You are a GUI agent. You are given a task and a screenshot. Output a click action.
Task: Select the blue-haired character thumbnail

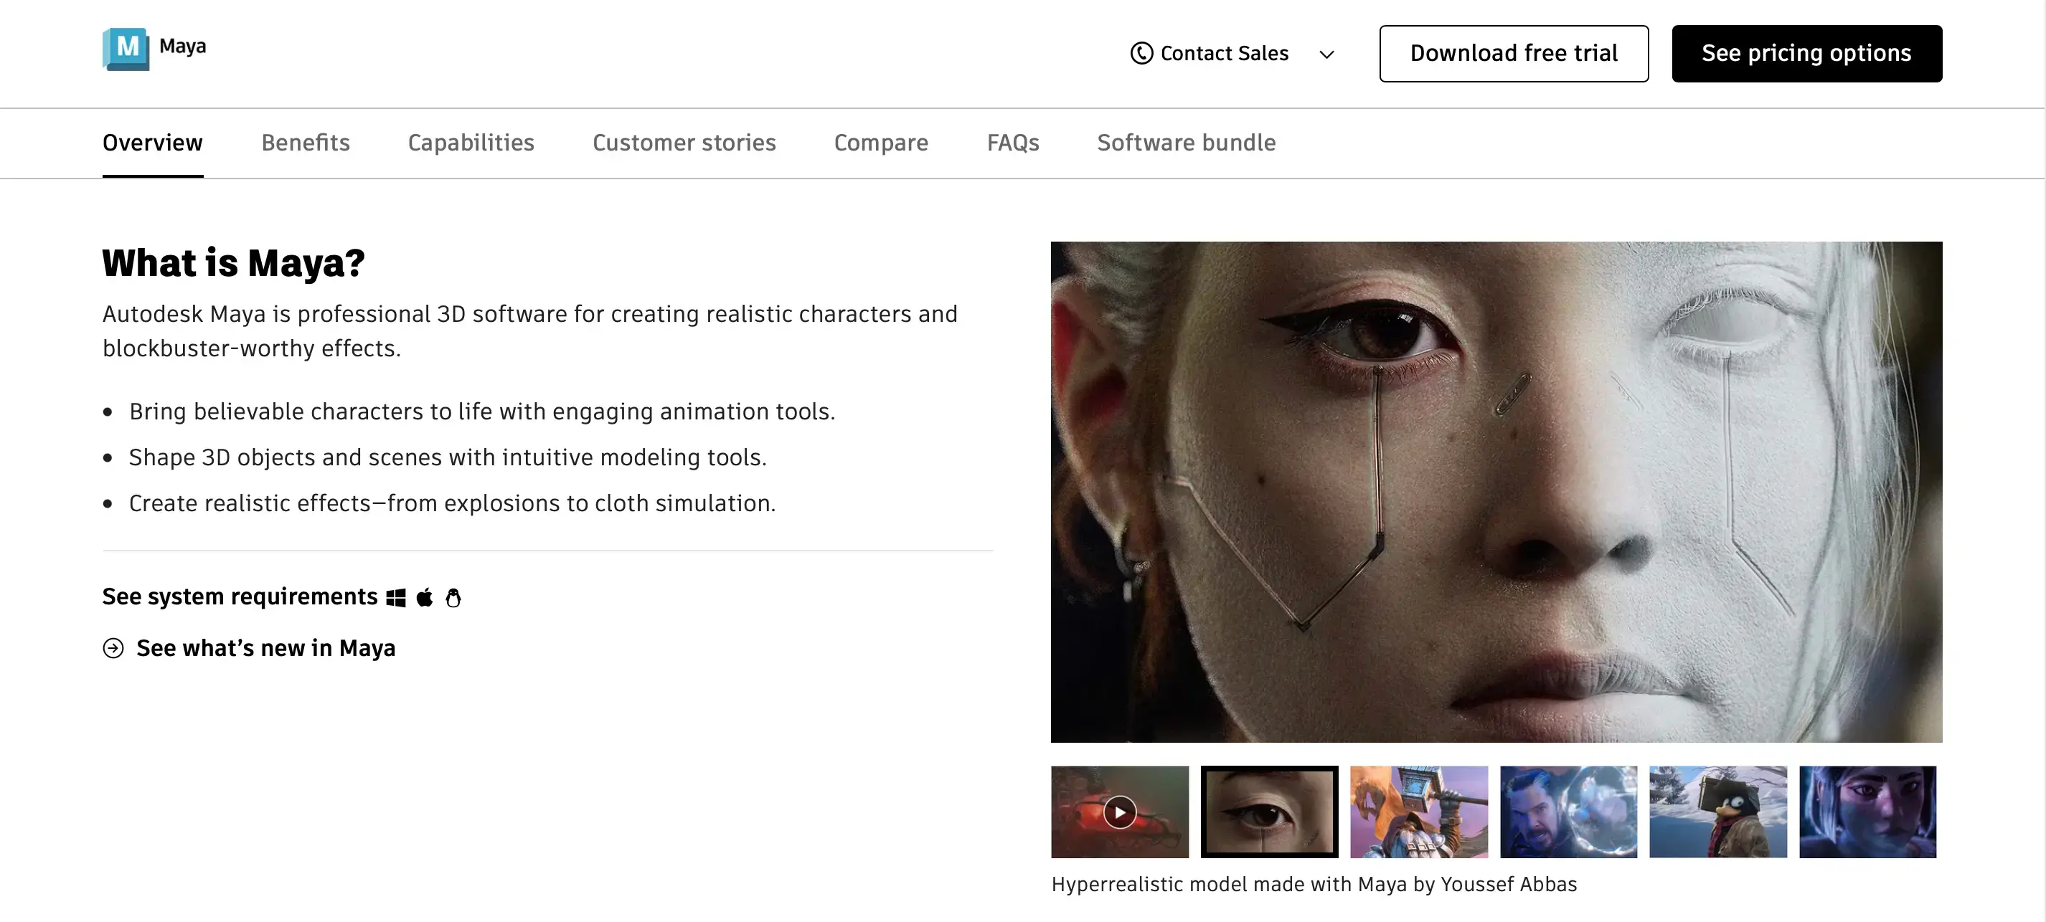click(x=1867, y=812)
